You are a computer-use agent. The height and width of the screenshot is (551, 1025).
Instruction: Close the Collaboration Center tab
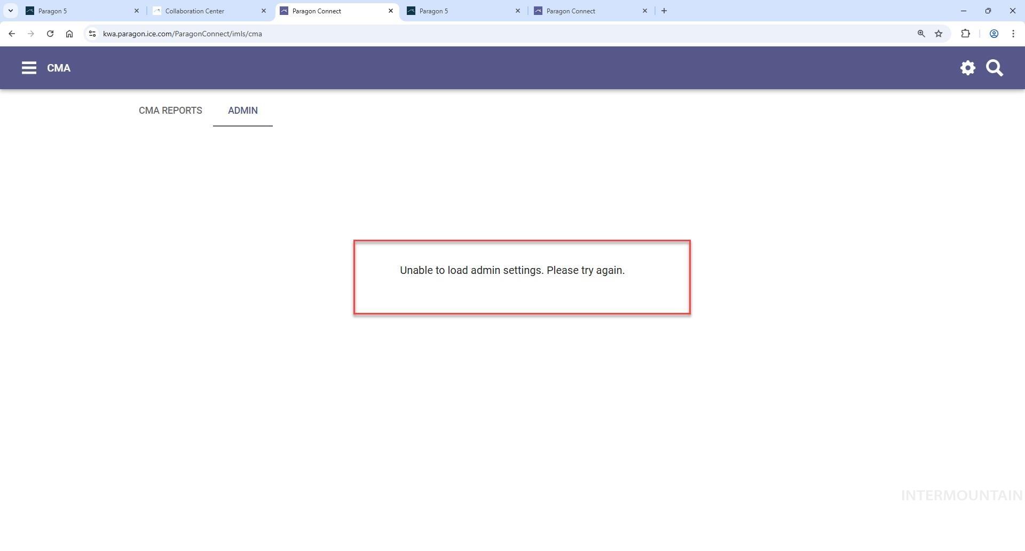coord(263,11)
